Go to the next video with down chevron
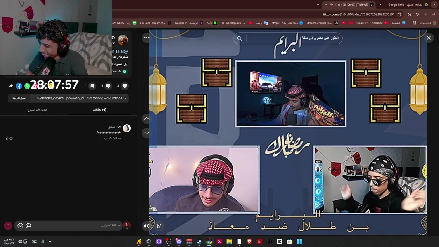Viewport: 439px width, 247px height. (x=146, y=133)
